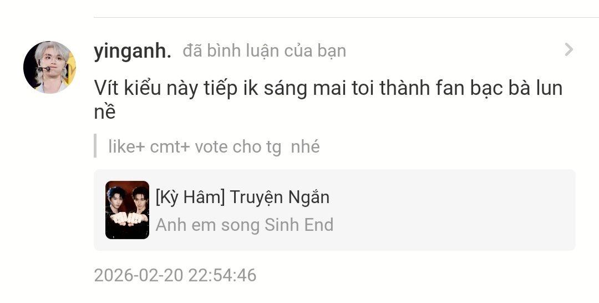Click the time '22:54:46' in the timestamp
The image size is (599, 303).
click(x=222, y=275)
